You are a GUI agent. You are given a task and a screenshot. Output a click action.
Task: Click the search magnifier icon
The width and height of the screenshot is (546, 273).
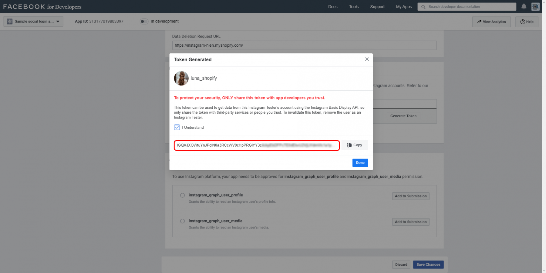[423, 7]
